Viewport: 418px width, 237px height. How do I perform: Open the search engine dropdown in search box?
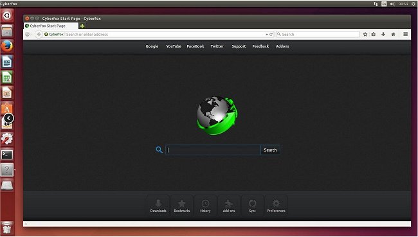click(x=279, y=34)
